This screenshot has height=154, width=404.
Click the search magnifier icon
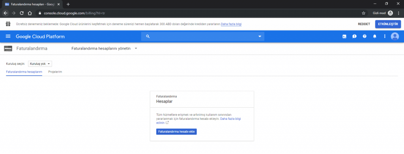click(x=148, y=37)
